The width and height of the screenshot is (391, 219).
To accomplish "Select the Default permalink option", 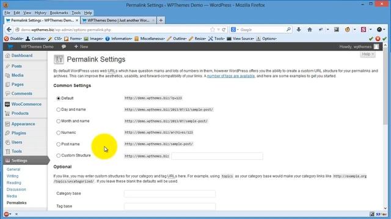I will coord(59,99).
